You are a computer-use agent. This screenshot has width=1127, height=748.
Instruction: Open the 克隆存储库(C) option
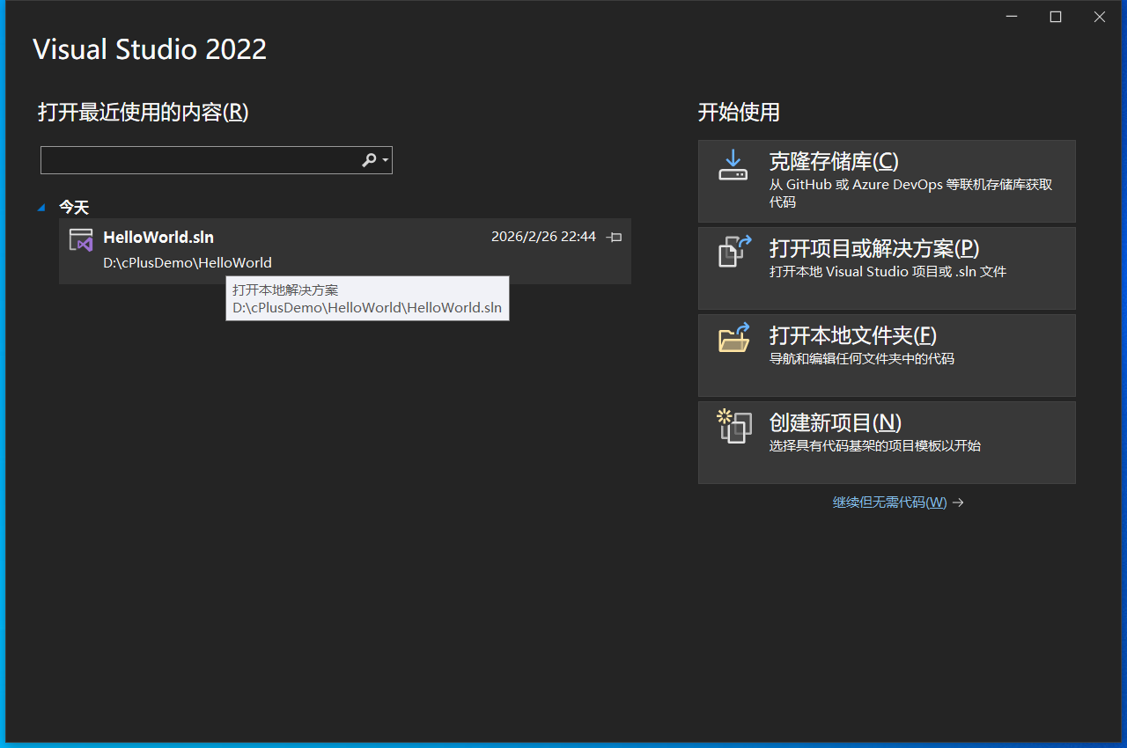[887, 181]
